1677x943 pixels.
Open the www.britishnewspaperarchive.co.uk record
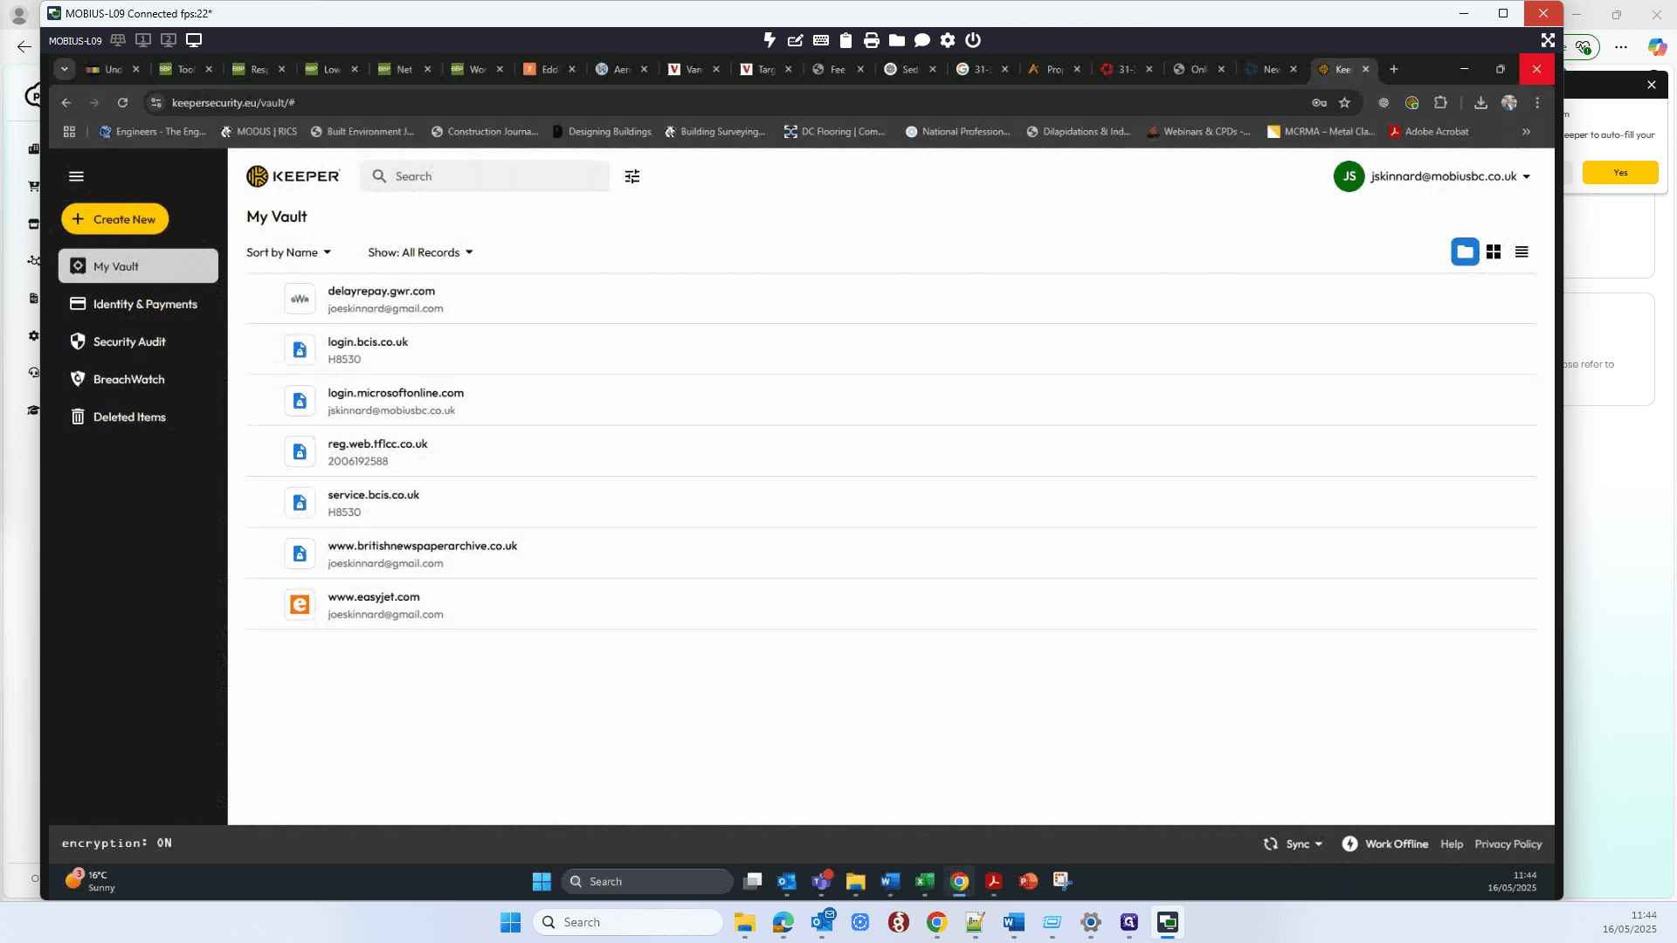tap(891, 554)
